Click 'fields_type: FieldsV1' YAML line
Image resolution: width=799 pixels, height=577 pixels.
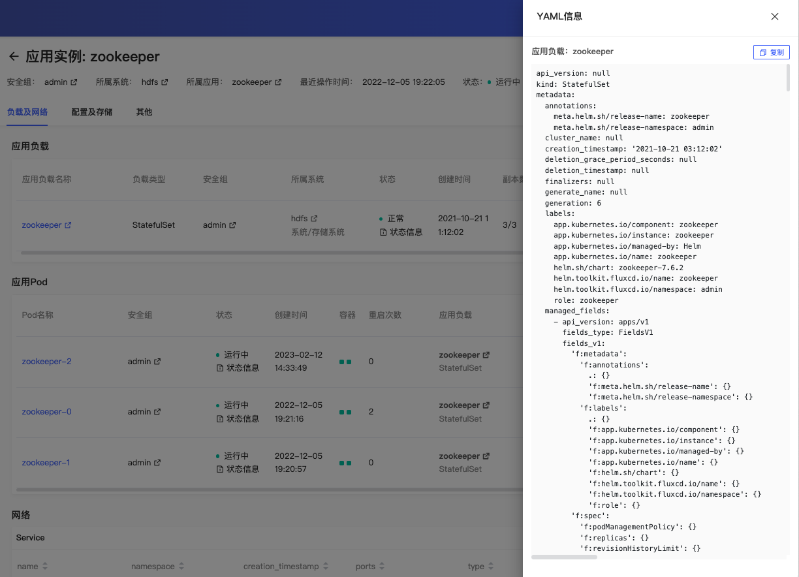coord(608,332)
